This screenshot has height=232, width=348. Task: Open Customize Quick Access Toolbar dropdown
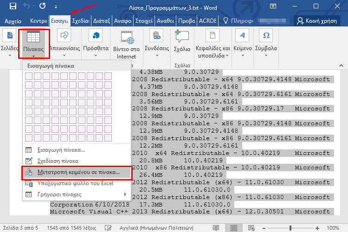click(x=56, y=7)
